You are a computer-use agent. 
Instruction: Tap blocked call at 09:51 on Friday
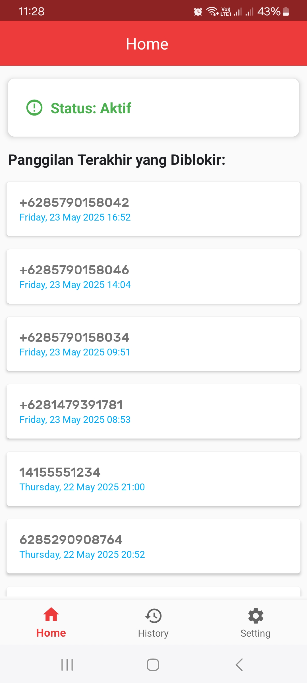[x=153, y=344]
